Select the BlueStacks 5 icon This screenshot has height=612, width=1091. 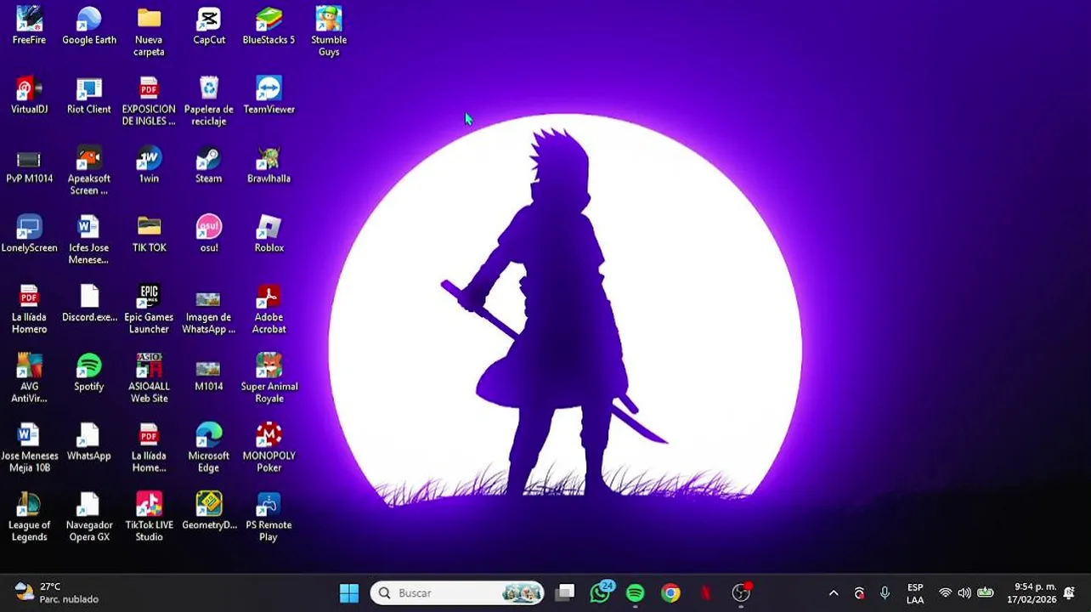click(269, 26)
